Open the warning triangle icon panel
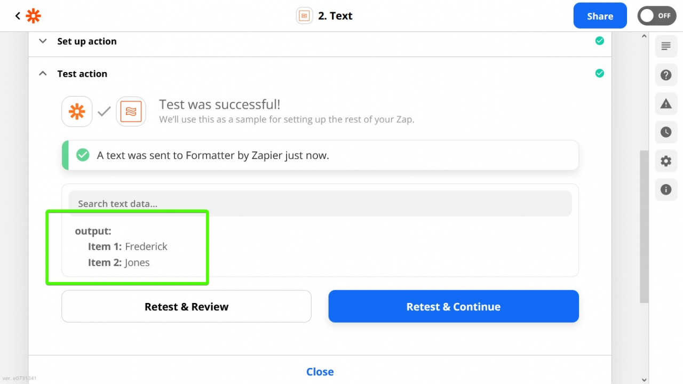The width and height of the screenshot is (683, 384). (x=666, y=104)
